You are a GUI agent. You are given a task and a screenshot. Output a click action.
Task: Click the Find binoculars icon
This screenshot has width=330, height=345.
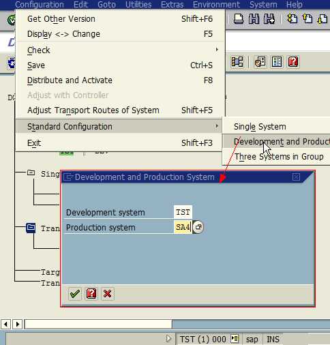click(254, 19)
